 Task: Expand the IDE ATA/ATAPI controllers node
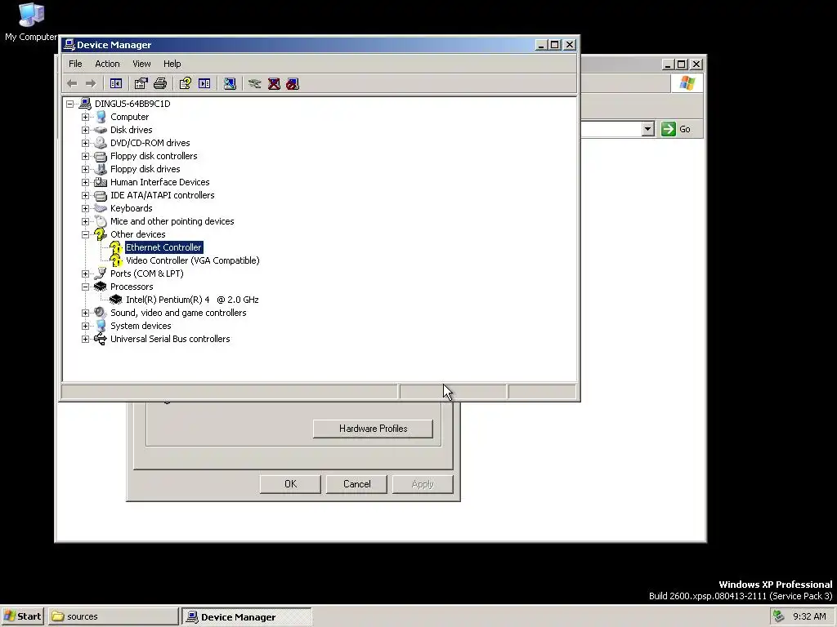tap(85, 195)
